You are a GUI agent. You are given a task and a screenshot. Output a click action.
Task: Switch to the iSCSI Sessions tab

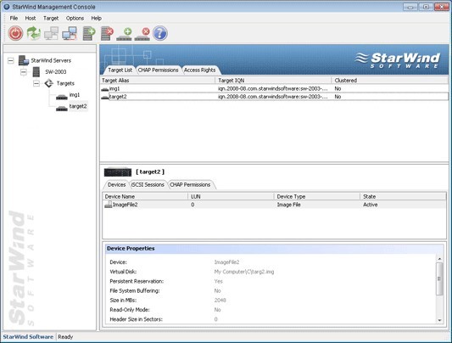tap(148, 184)
